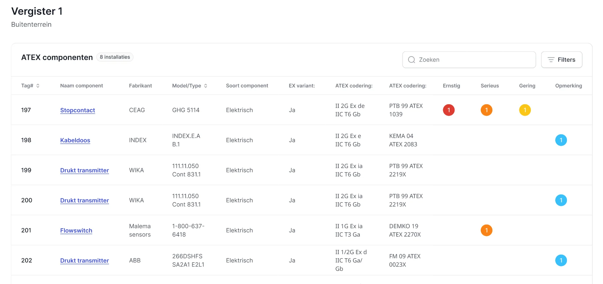Image resolution: width=603 pixels, height=284 pixels.
Task: Click the INDEX.E.A B.1 model cell
Action: pos(186,140)
